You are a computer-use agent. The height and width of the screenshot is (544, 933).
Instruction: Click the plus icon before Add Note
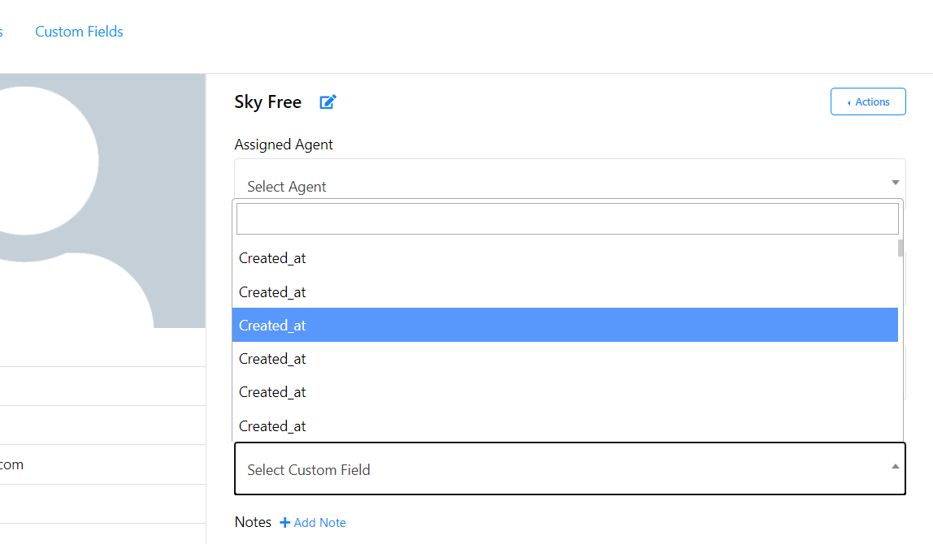tap(284, 523)
